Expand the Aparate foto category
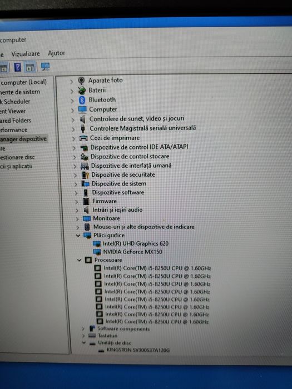The height and width of the screenshot is (389, 292). (72, 81)
